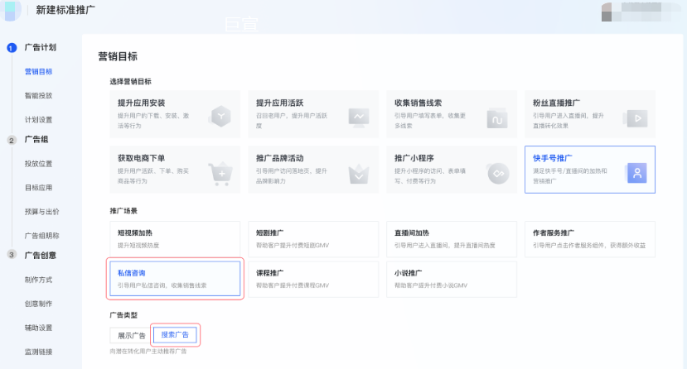Choose 私信咨询 promotion scene
The image size is (687, 369).
175,279
